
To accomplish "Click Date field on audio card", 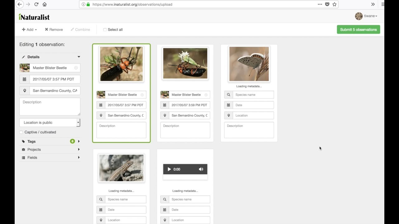I will pos(189,210).
